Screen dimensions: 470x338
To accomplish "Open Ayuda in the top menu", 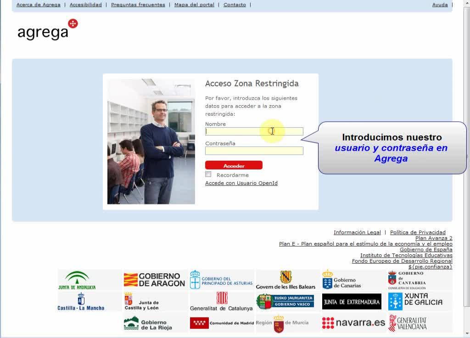I will 440,5.
